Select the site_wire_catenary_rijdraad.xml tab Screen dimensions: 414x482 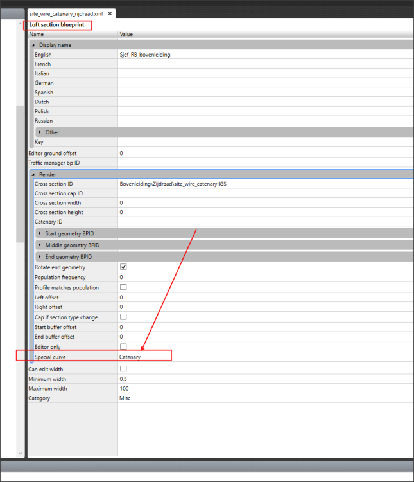67,13
